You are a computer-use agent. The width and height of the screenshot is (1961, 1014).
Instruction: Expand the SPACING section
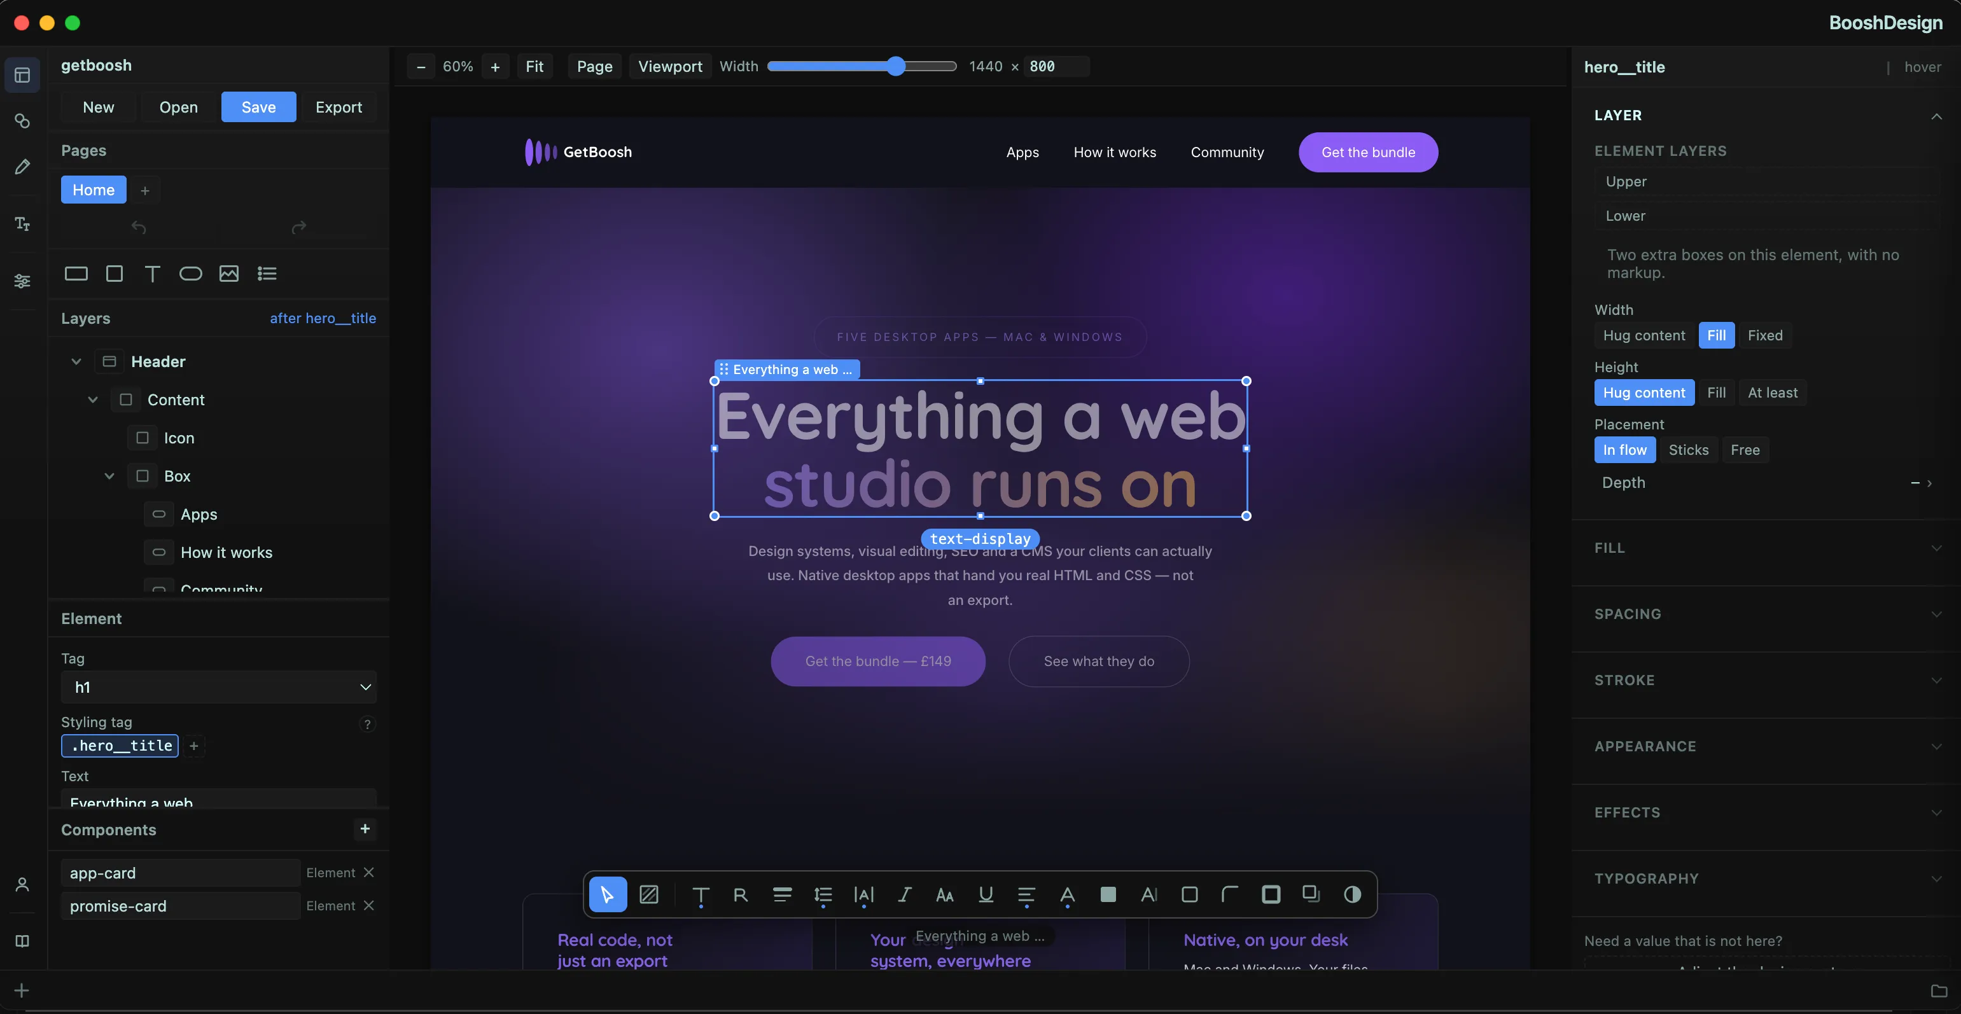click(1937, 615)
